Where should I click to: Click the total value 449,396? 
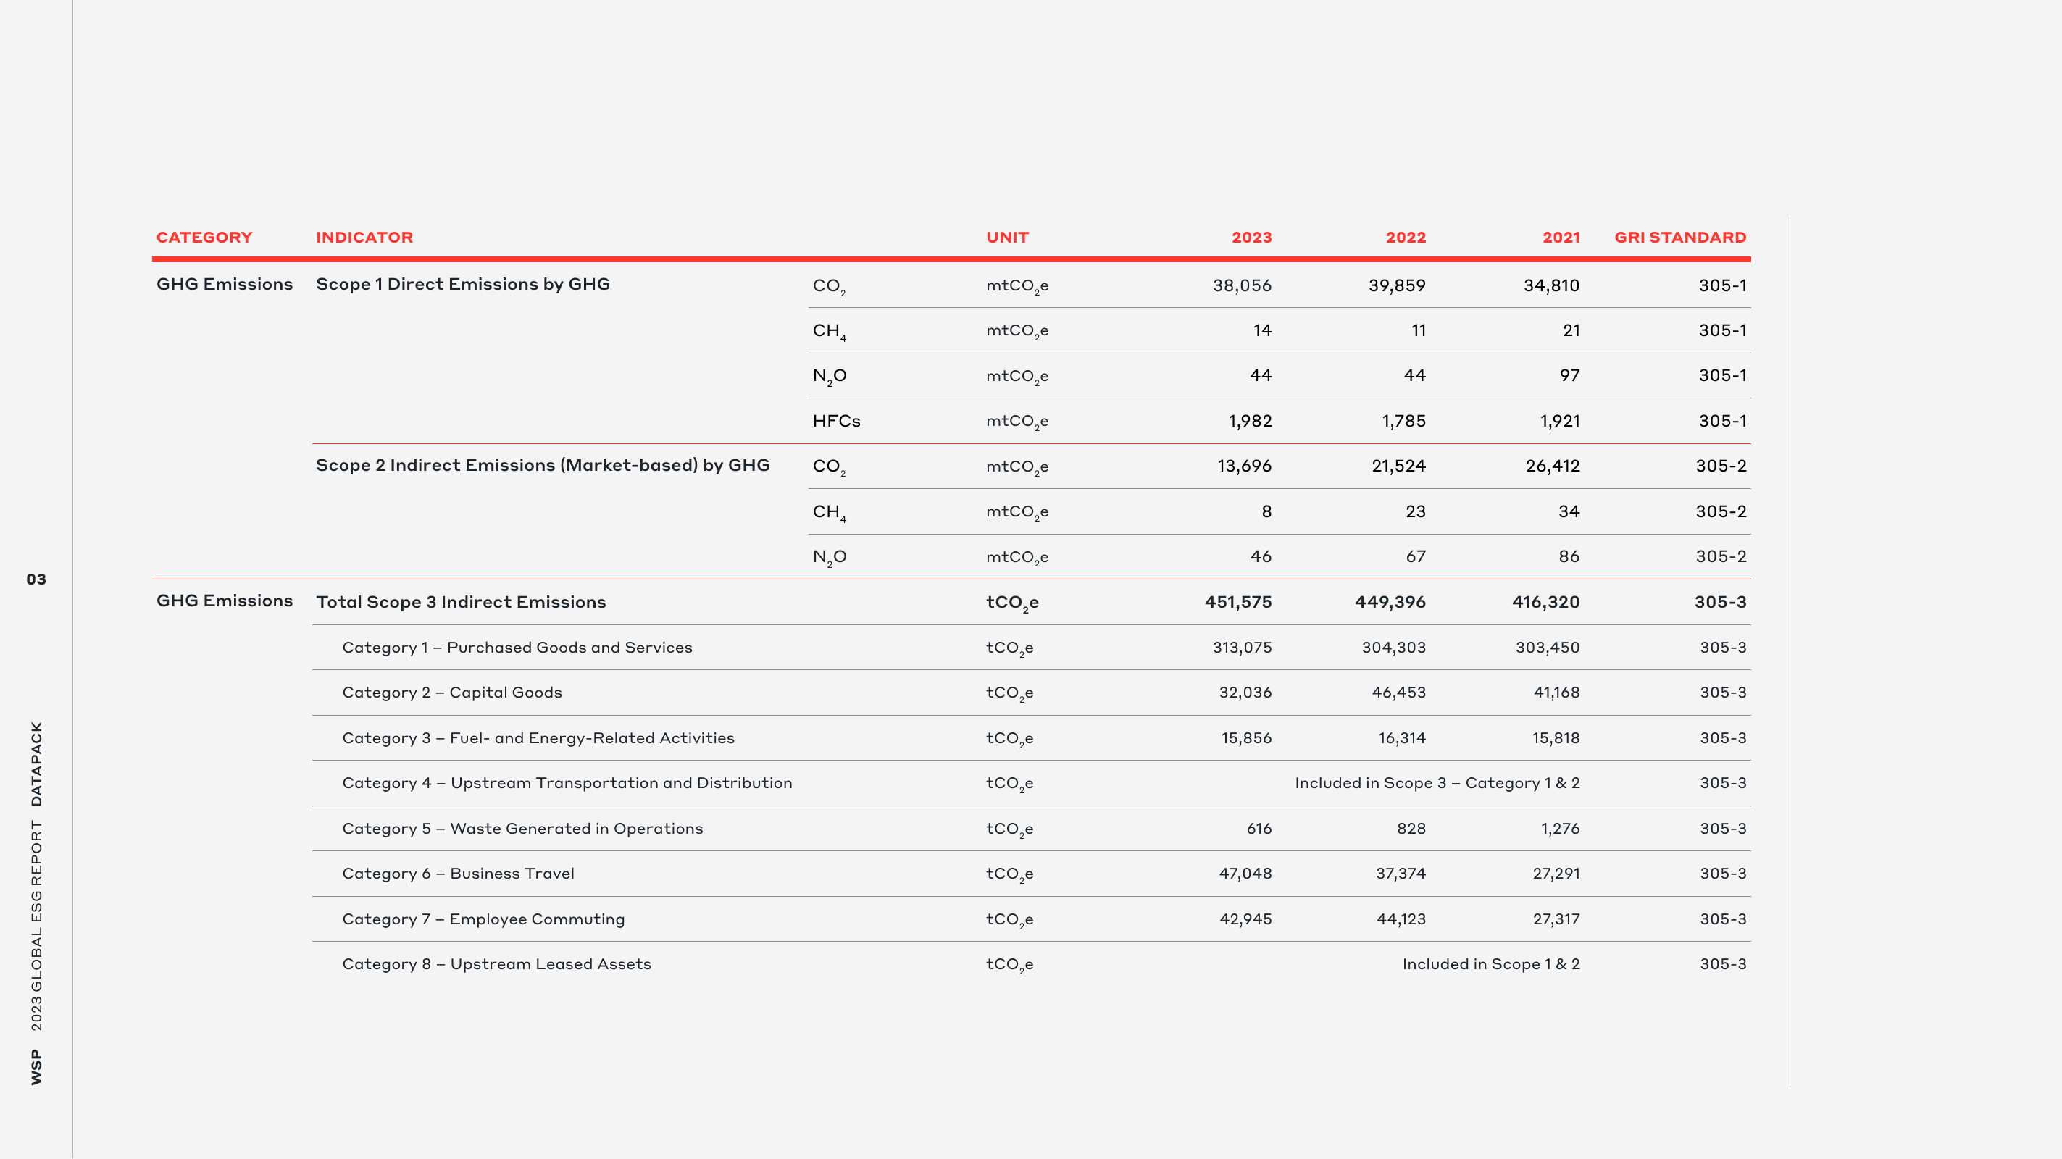pyautogui.click(x=1390, y=602)
